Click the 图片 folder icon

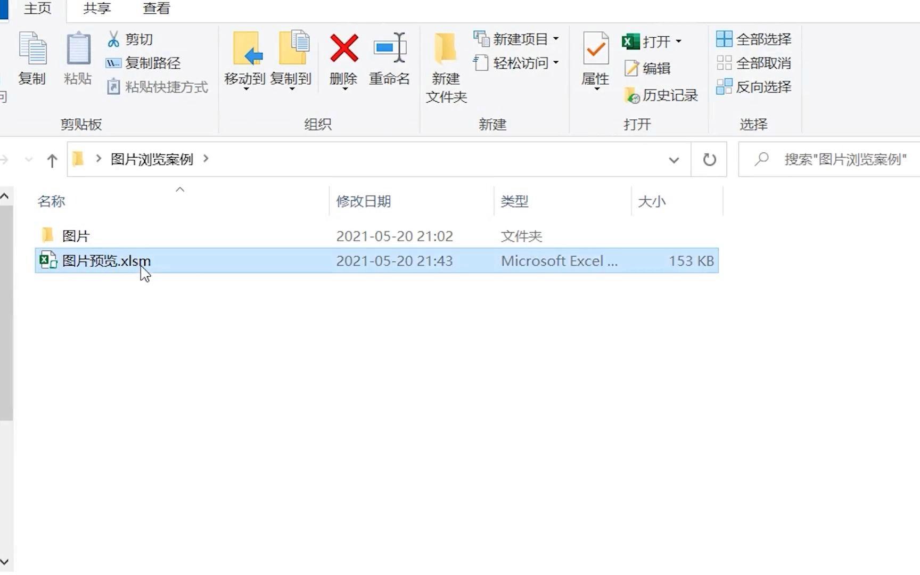[48, 235]
